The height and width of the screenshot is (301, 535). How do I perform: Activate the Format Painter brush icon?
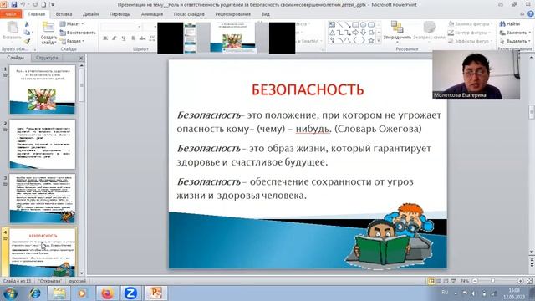point(27,41)
